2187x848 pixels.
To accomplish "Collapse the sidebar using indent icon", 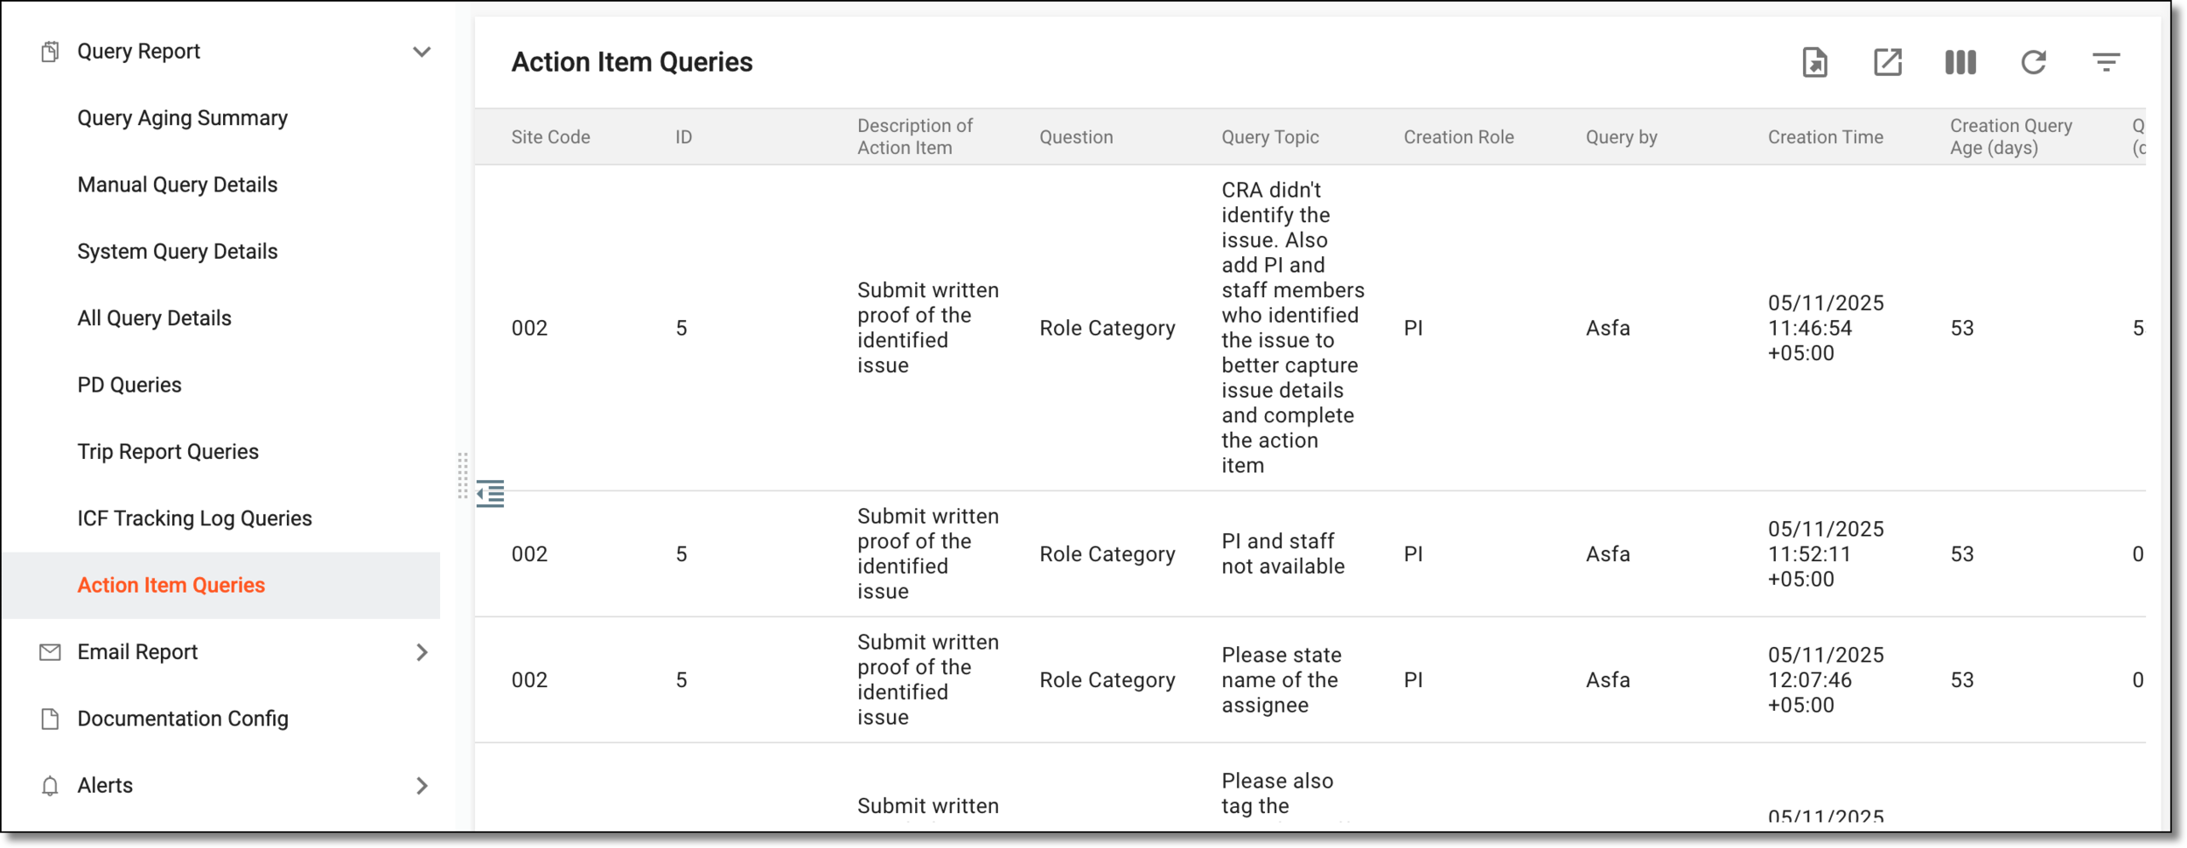I will click(490, 493).
